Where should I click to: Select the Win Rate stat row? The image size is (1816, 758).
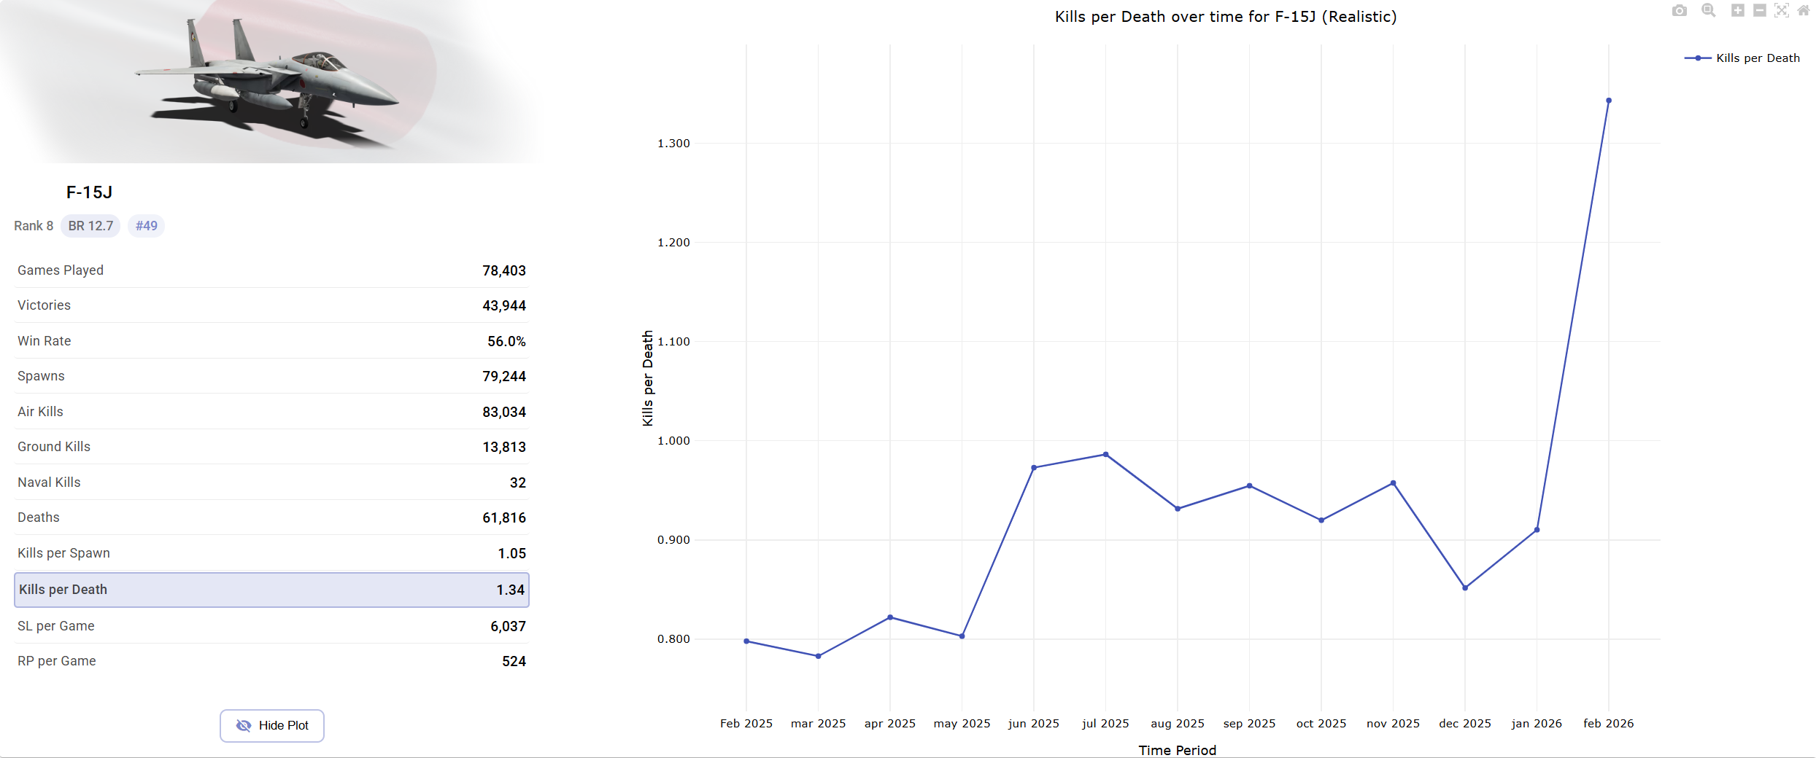271,341
